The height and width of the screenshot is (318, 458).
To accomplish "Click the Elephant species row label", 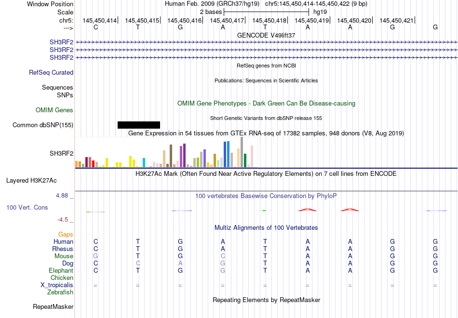I will [x=61, y=270].
